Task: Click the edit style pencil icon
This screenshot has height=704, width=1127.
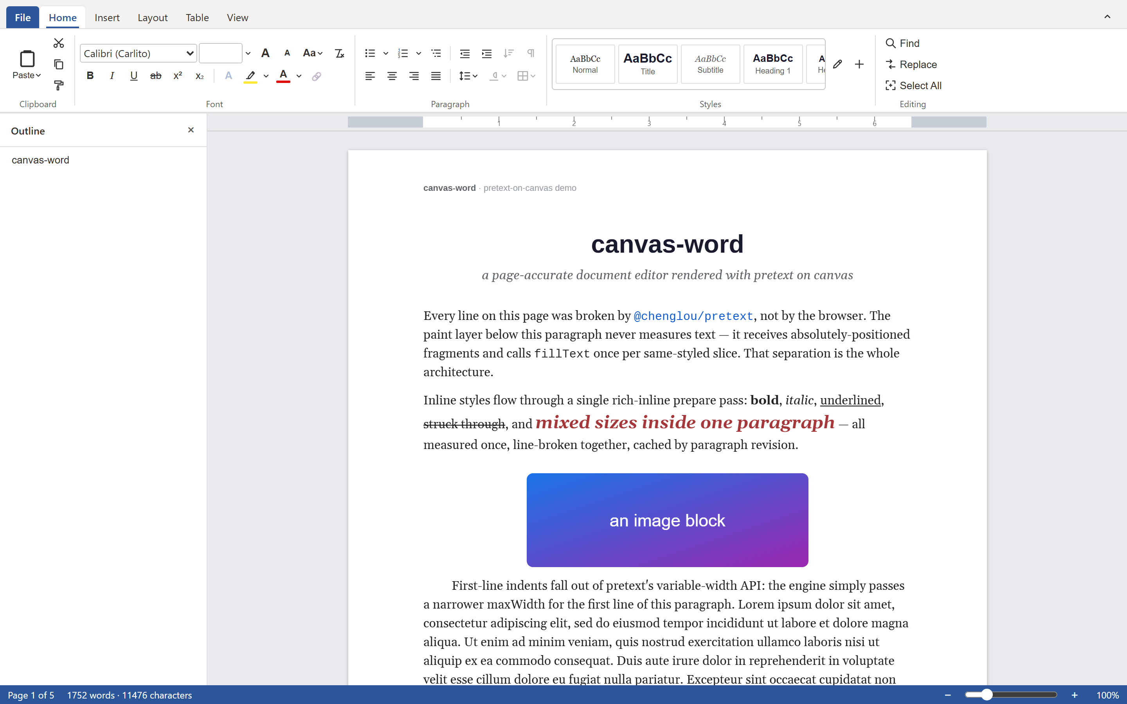Action: coord(837,64)
